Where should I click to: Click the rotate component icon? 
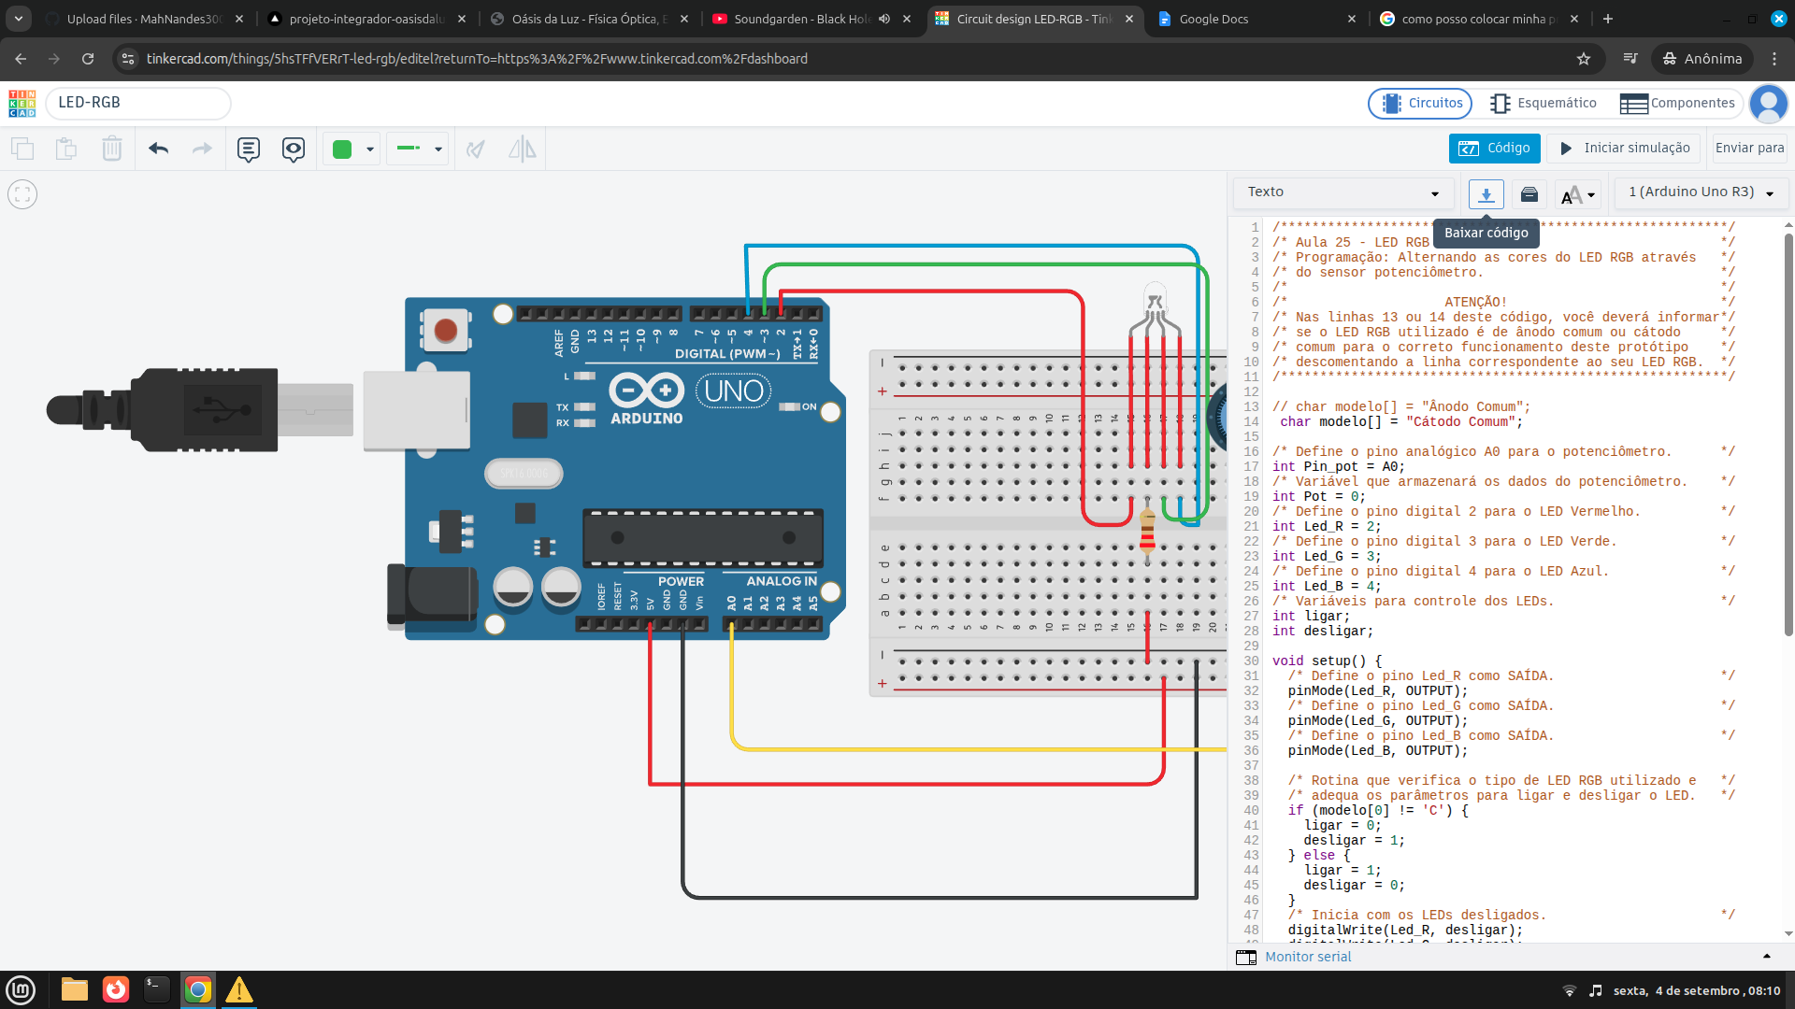click(476, 149)
